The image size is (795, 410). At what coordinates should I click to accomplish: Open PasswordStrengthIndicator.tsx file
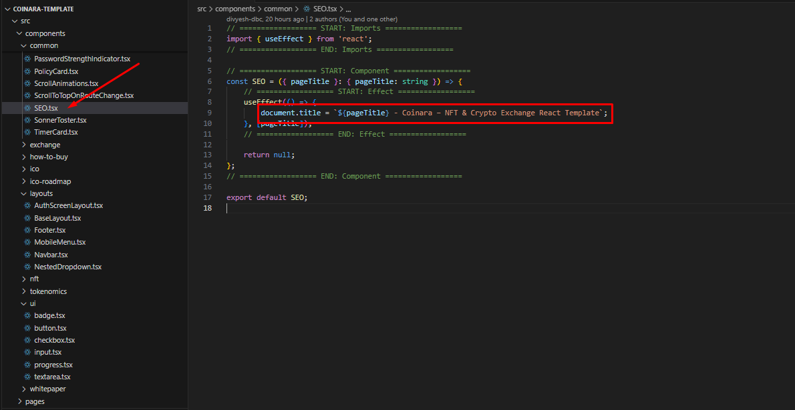pos(82,59)
